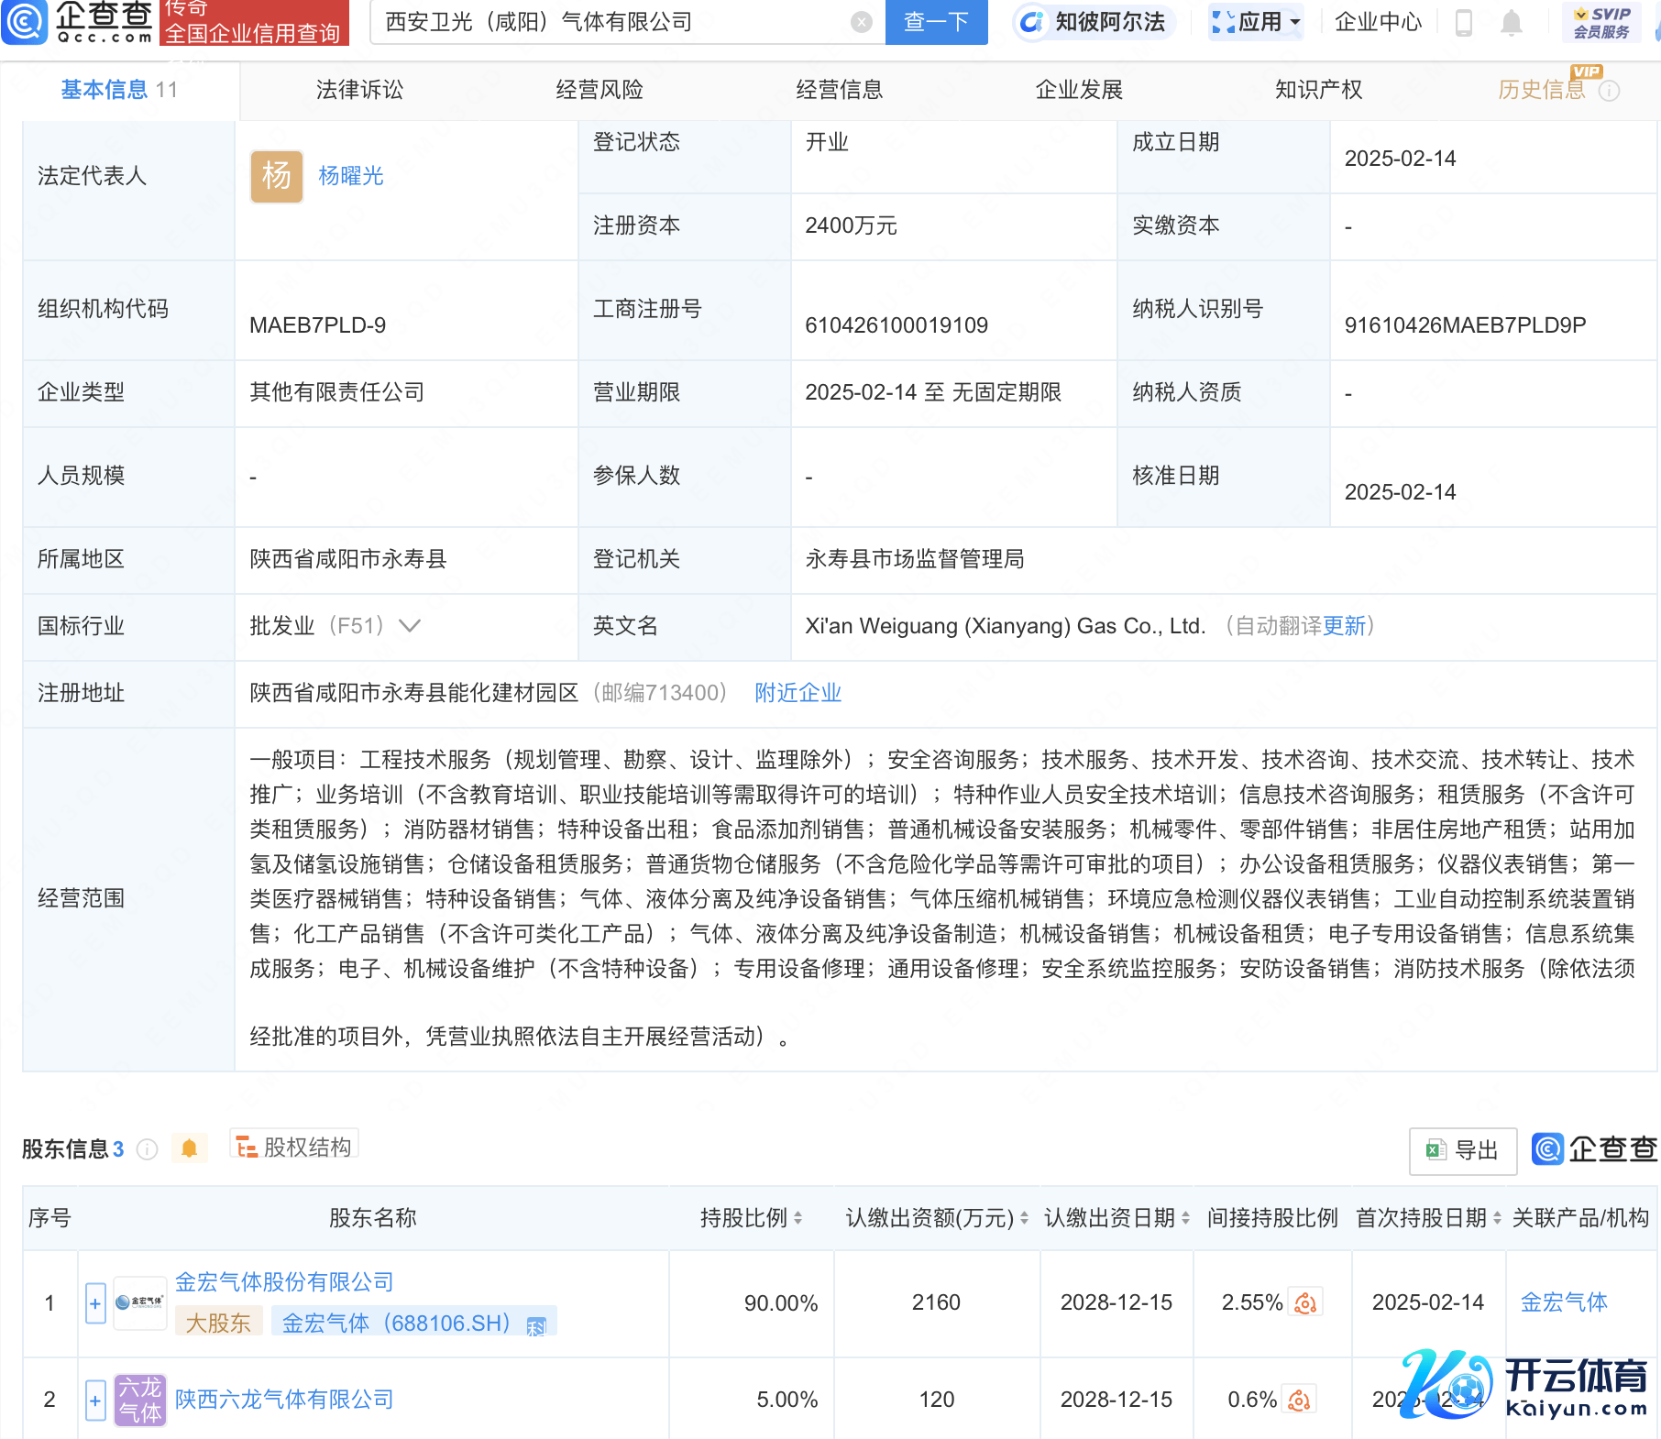Sort by 认缴出资额 column
Image resolution: width=1661 pixels, height=1439 pixels.
1024,1218
